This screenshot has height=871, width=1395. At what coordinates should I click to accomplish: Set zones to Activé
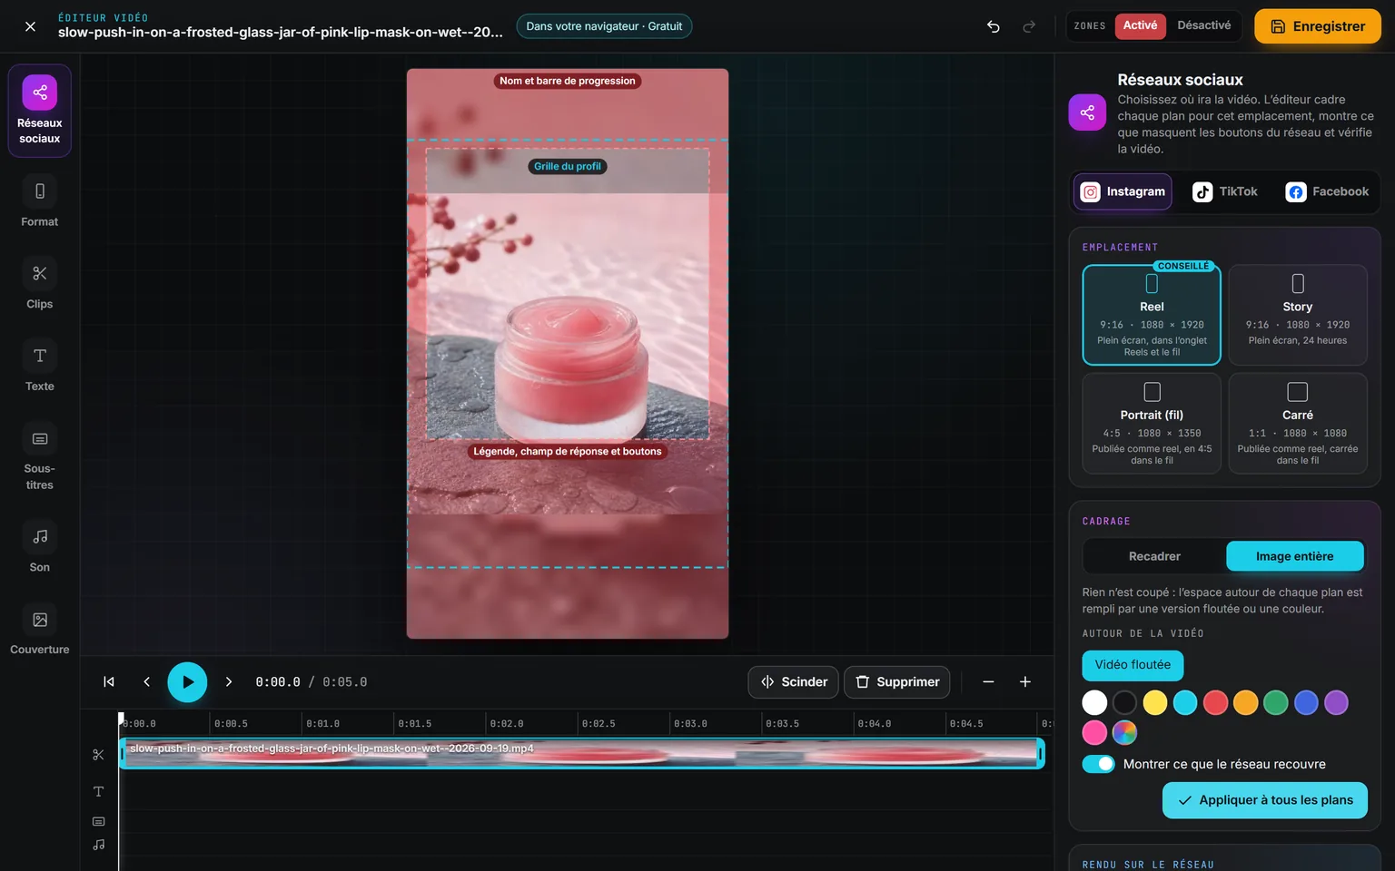[x=1140, y=25]
